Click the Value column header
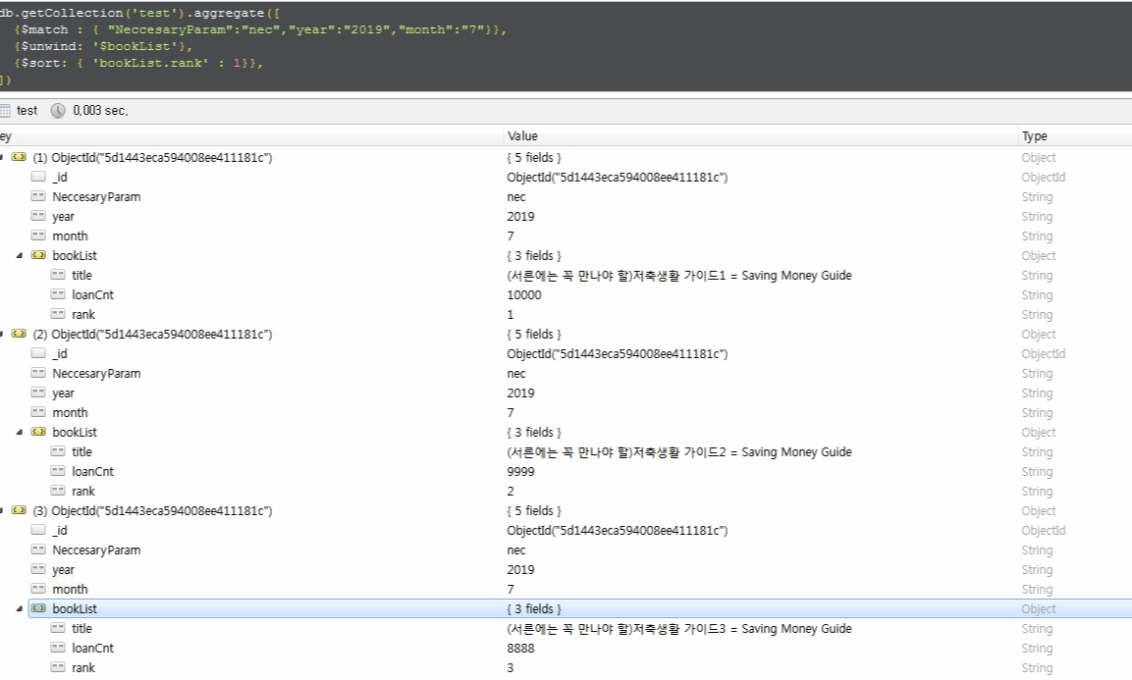1132x680 pixels. coord(522,136)
